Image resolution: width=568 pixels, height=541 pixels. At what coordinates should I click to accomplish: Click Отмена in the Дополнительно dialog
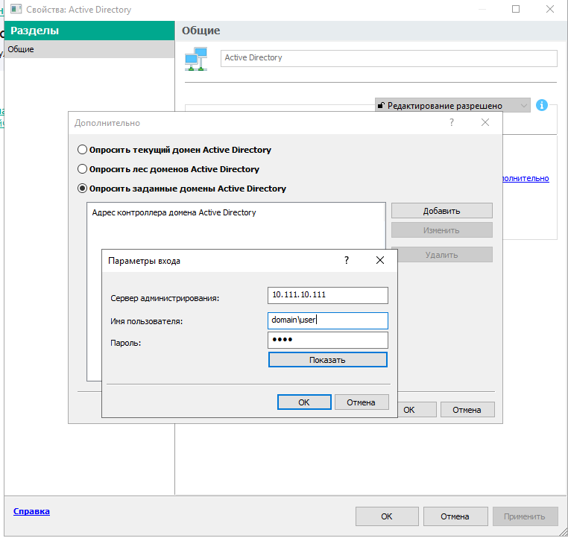pyautogui.click(x=467, y=410)
